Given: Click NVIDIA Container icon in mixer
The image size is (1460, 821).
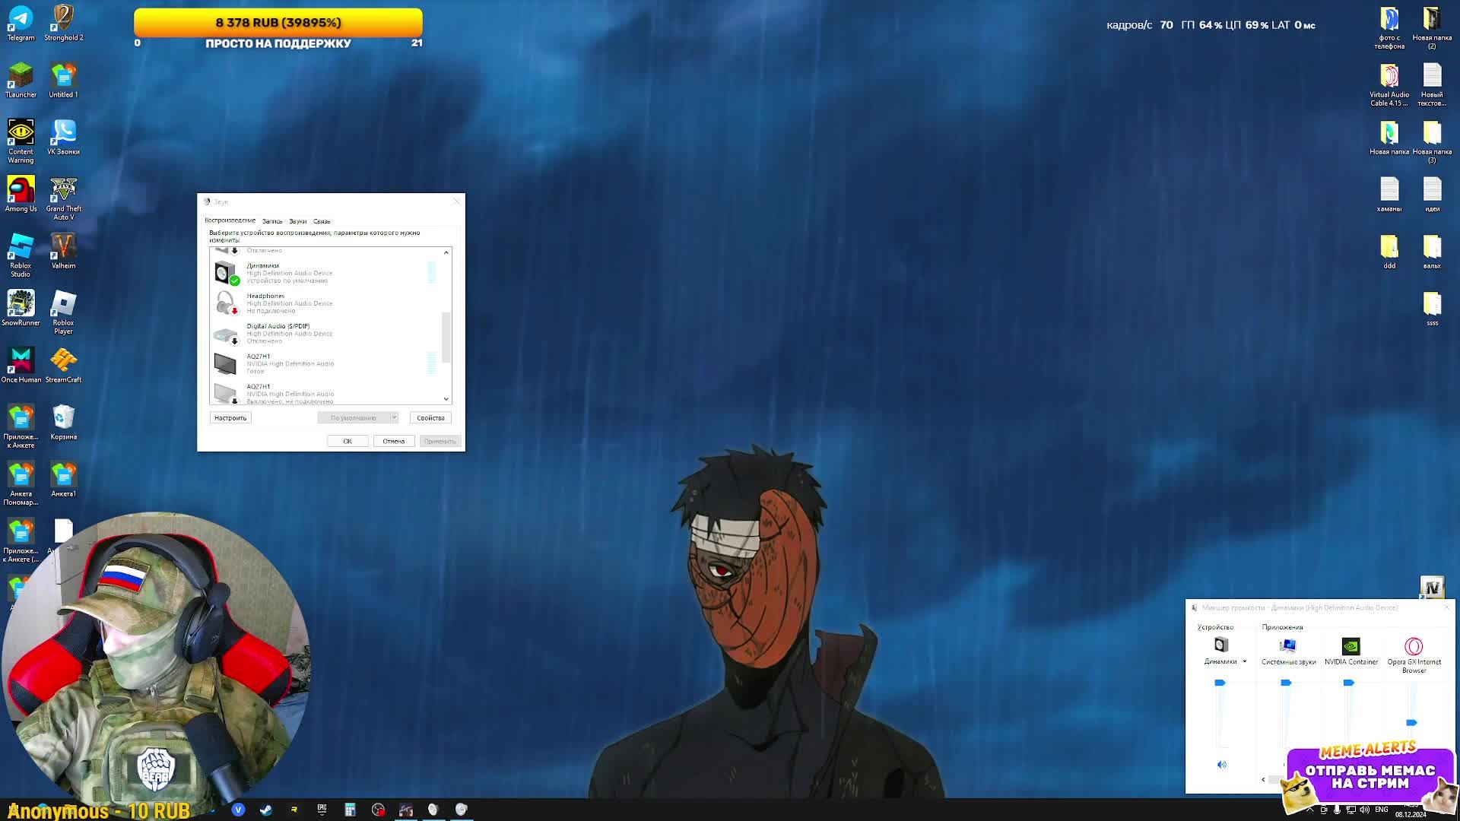Looking at the screenshot, I should (1350, 646).
